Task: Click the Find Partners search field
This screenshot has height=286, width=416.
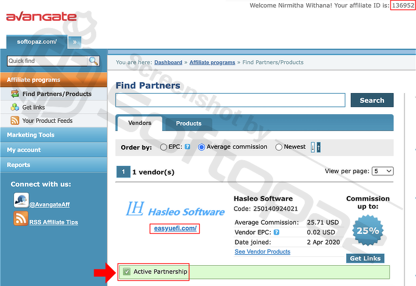Action: pos(230,100)
